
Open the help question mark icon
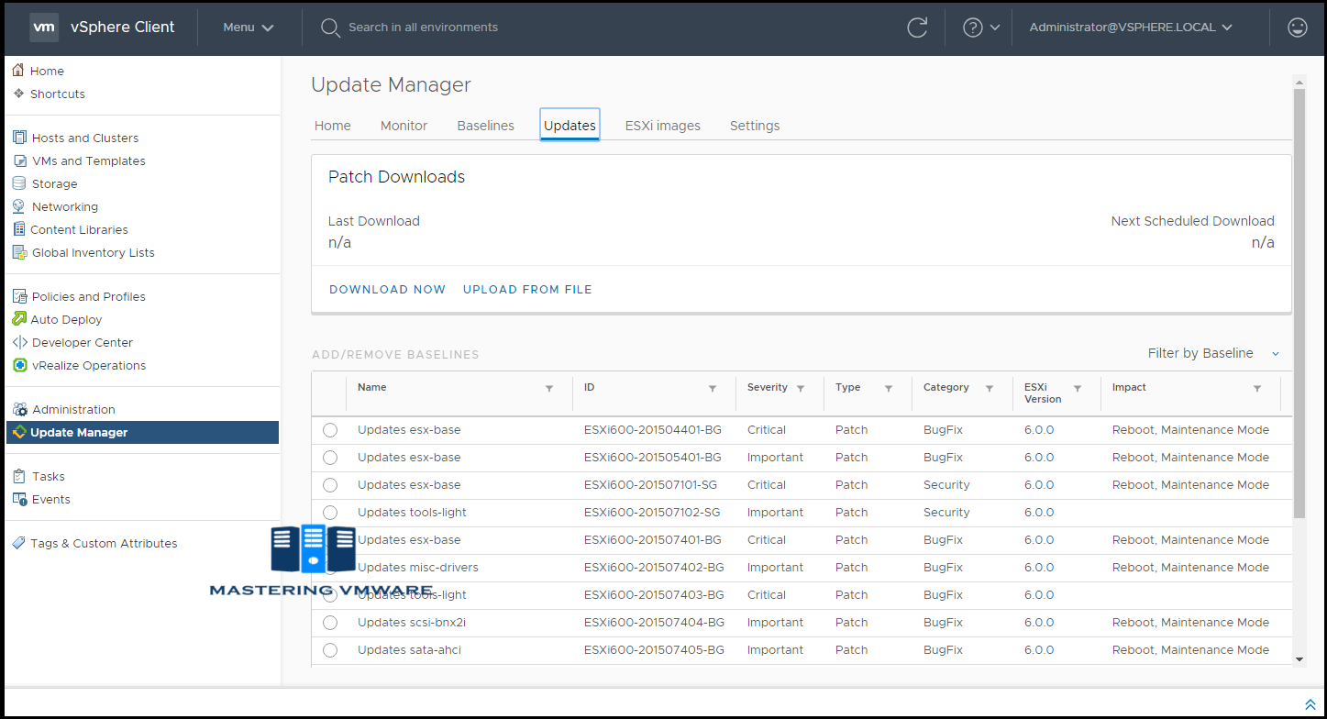tap(973, 28)
